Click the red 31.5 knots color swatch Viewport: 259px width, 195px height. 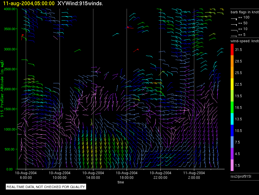point(232,49)
